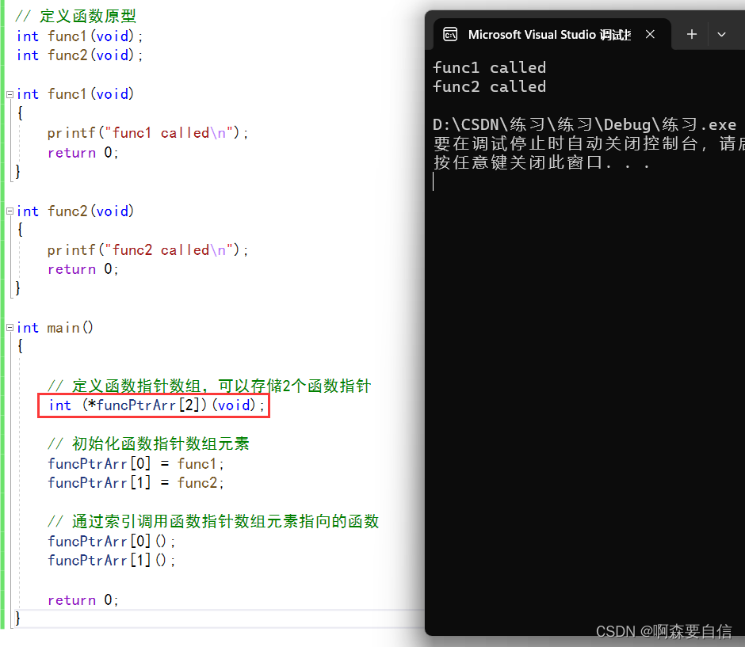Click the D:\CSDN exe path console line
The height and width of the screenshot is (647, 745).
tap(584, 125)
